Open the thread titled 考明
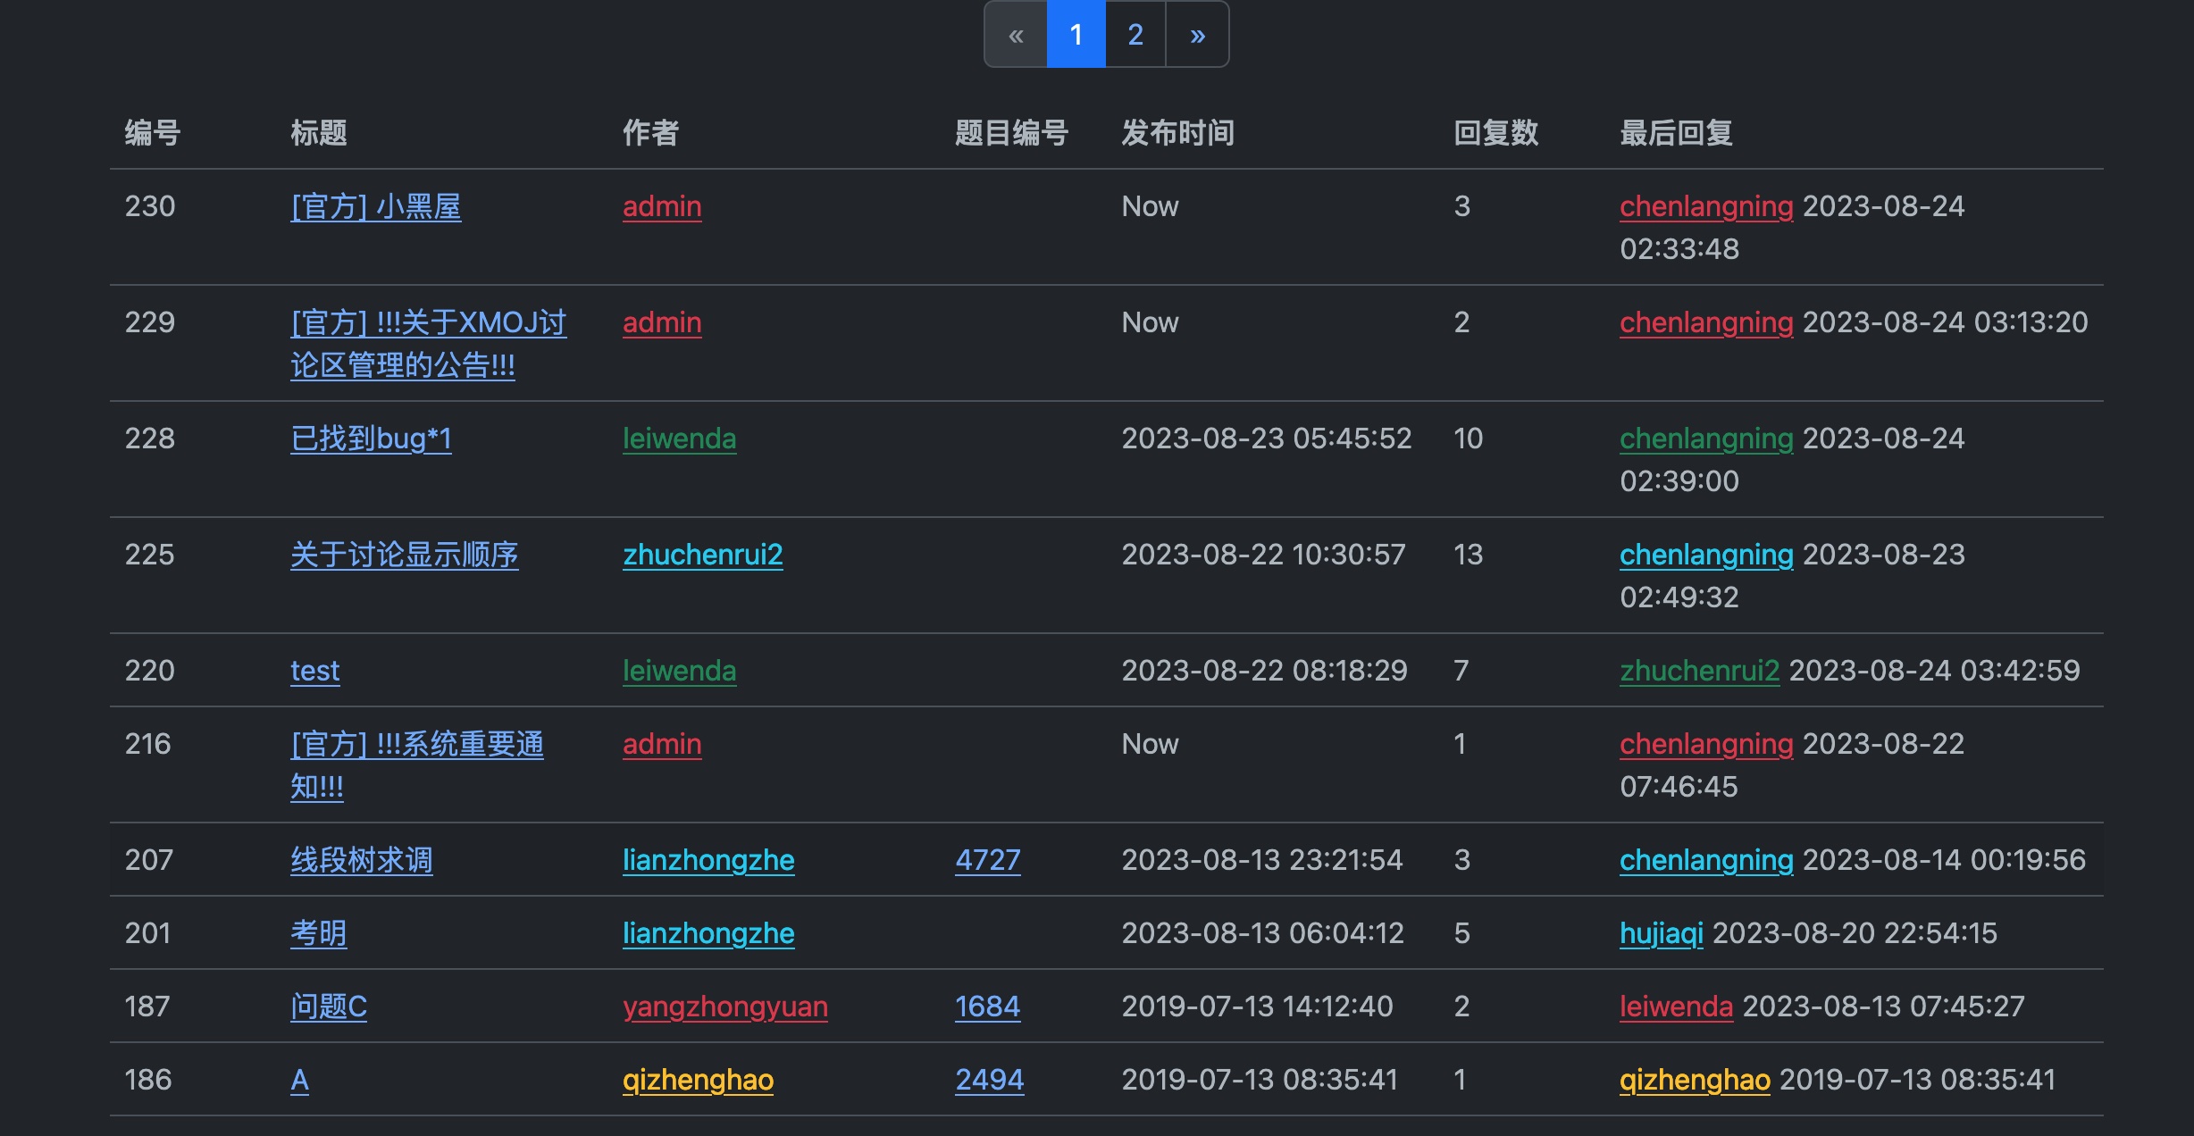This screenshot has height=1136, width=2194. [319, 933]
